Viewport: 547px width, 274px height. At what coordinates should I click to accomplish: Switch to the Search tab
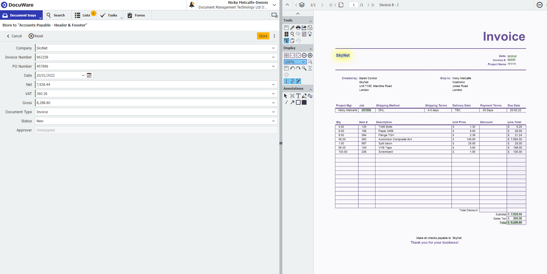(57, 15)
